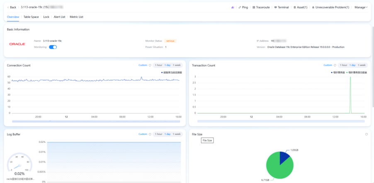374x183 pixels.
Task: Select 1 week range for Transaction Count
Action: (x=361, y=65)
